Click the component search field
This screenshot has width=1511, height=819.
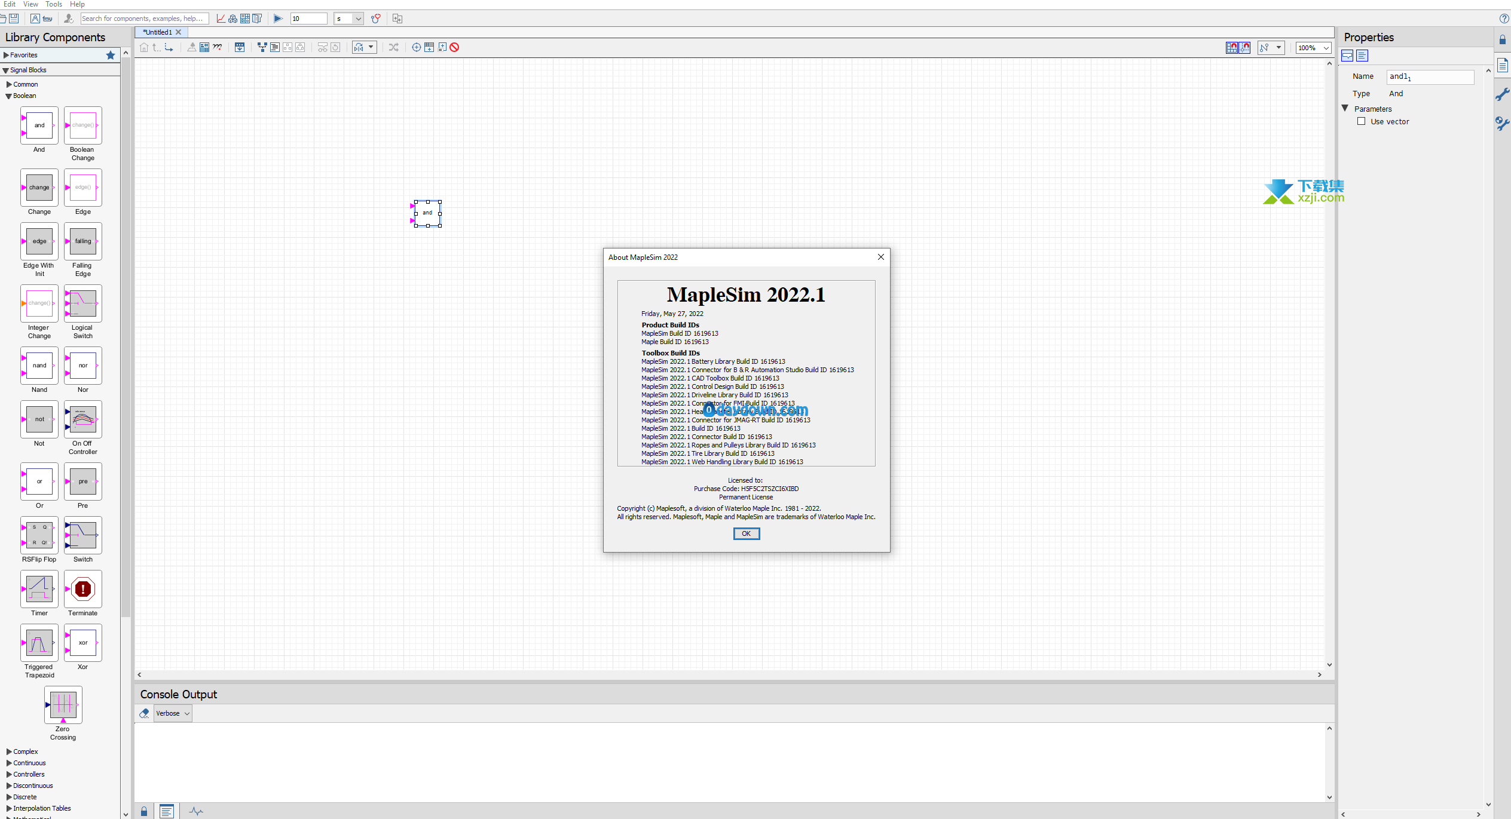(x=145, y=19)
